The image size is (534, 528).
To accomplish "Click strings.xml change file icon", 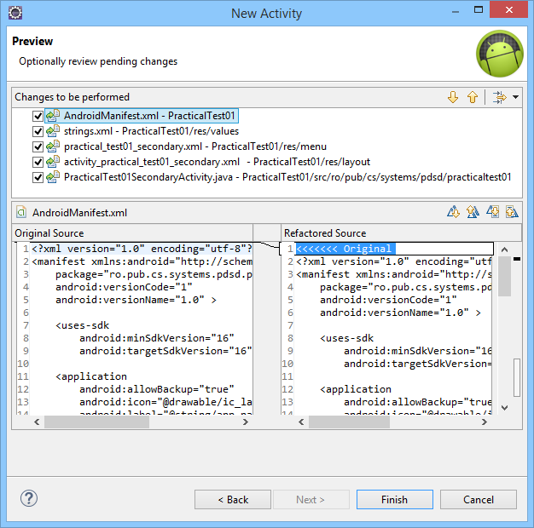I will pyautogui.click(x=53, y=131).
